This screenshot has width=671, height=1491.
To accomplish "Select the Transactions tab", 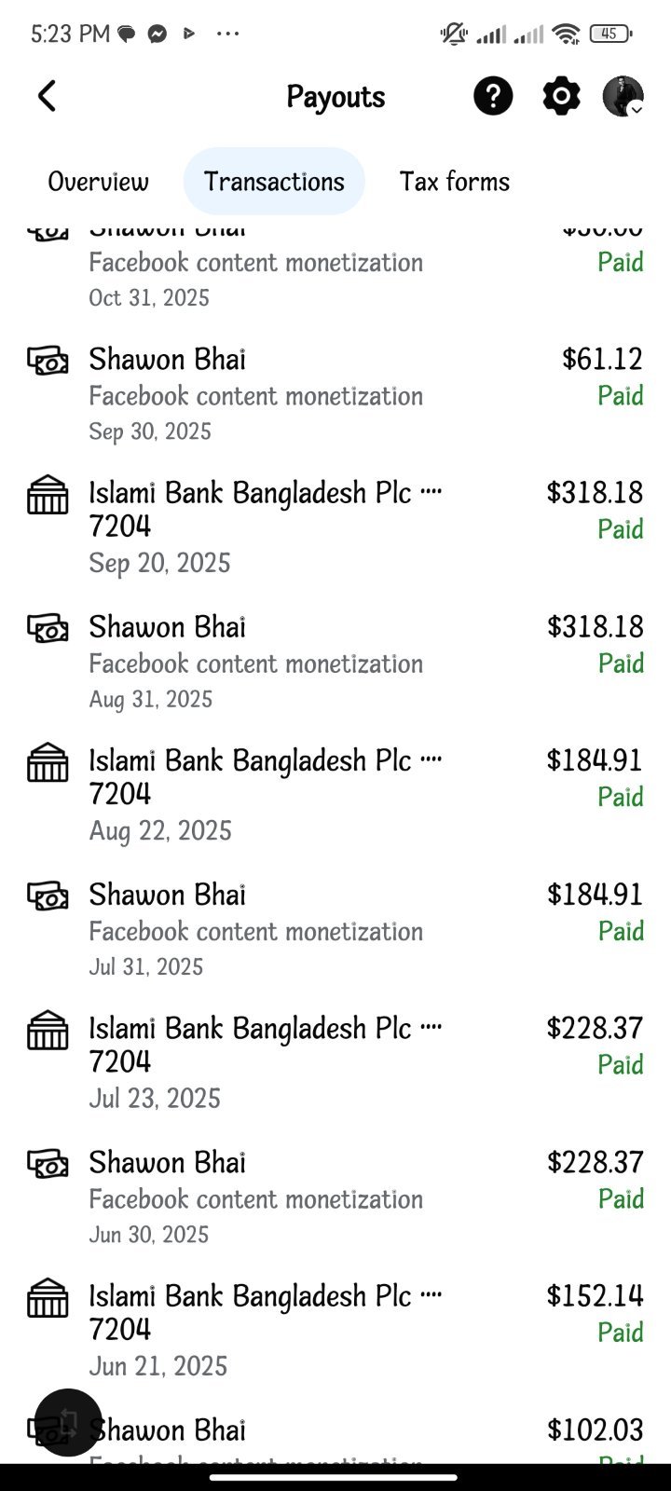I will click(x=274, y=181).
